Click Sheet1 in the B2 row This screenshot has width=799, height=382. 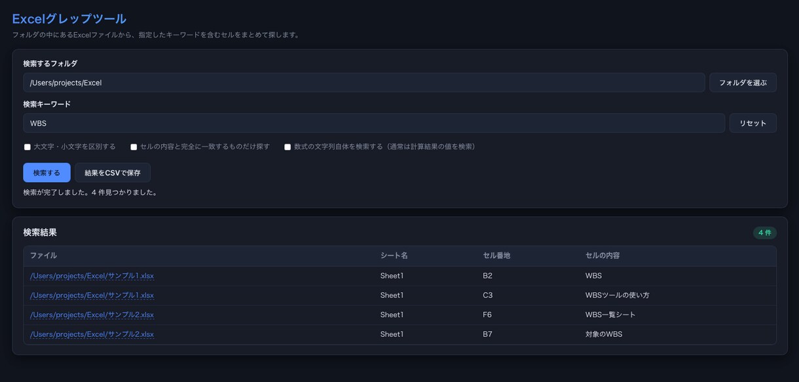pyautogui.click(x=392, y=276)
